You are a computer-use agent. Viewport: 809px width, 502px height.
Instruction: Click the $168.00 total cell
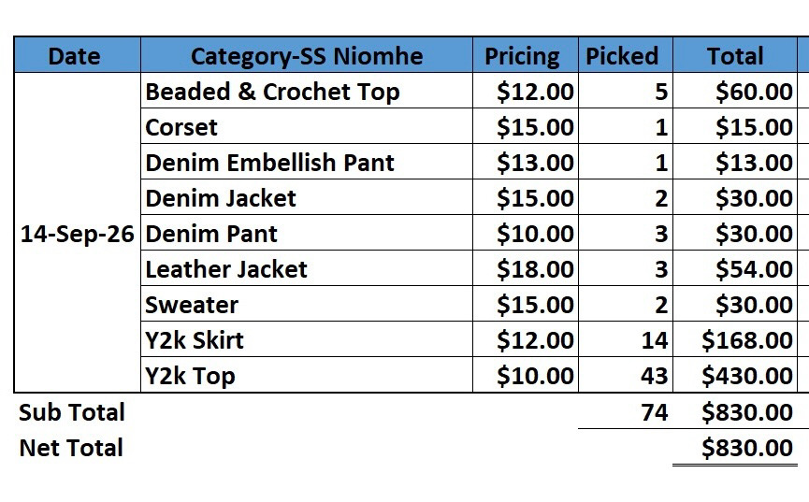pos(735,339)
